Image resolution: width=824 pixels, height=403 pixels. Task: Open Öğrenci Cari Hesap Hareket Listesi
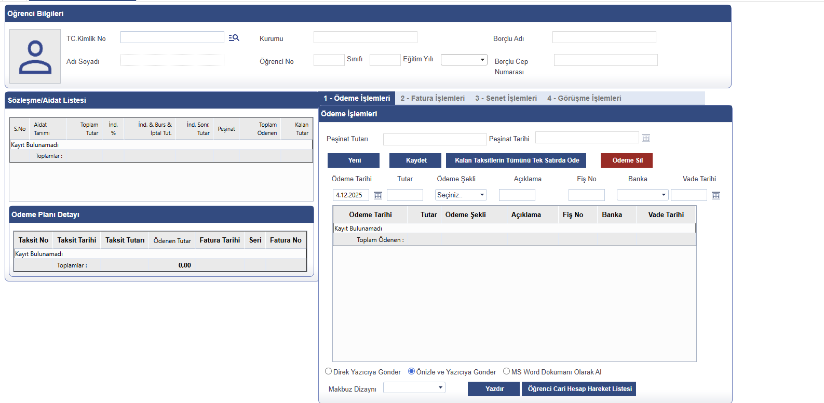pos(579,389)
